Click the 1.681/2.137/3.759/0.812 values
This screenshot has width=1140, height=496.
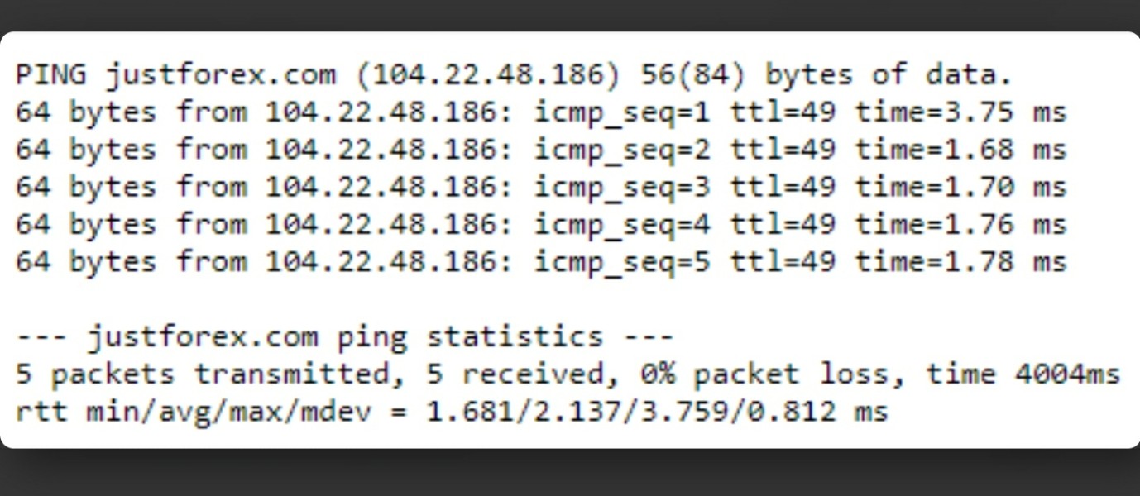point(631,411)
